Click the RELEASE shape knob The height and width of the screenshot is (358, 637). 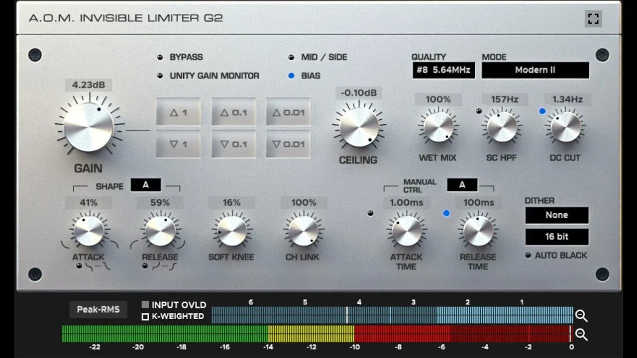coord(160,231)
